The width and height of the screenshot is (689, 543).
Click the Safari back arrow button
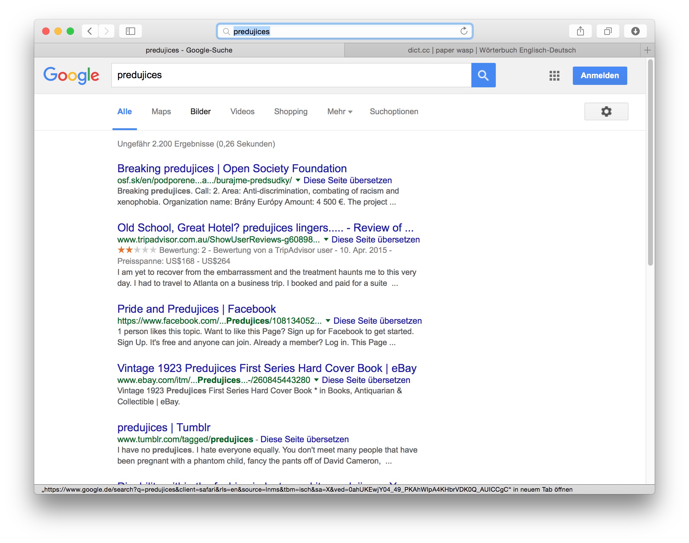click(x=90, y=31)
